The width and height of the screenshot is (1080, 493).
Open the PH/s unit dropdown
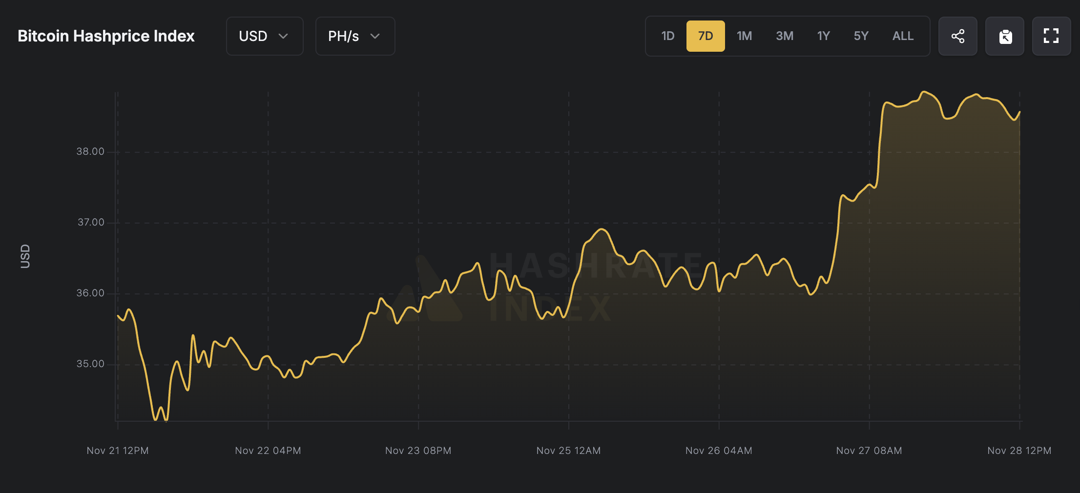coord(355,36)
